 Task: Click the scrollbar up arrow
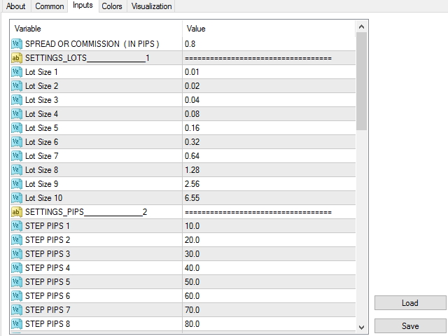pos(361,27)
